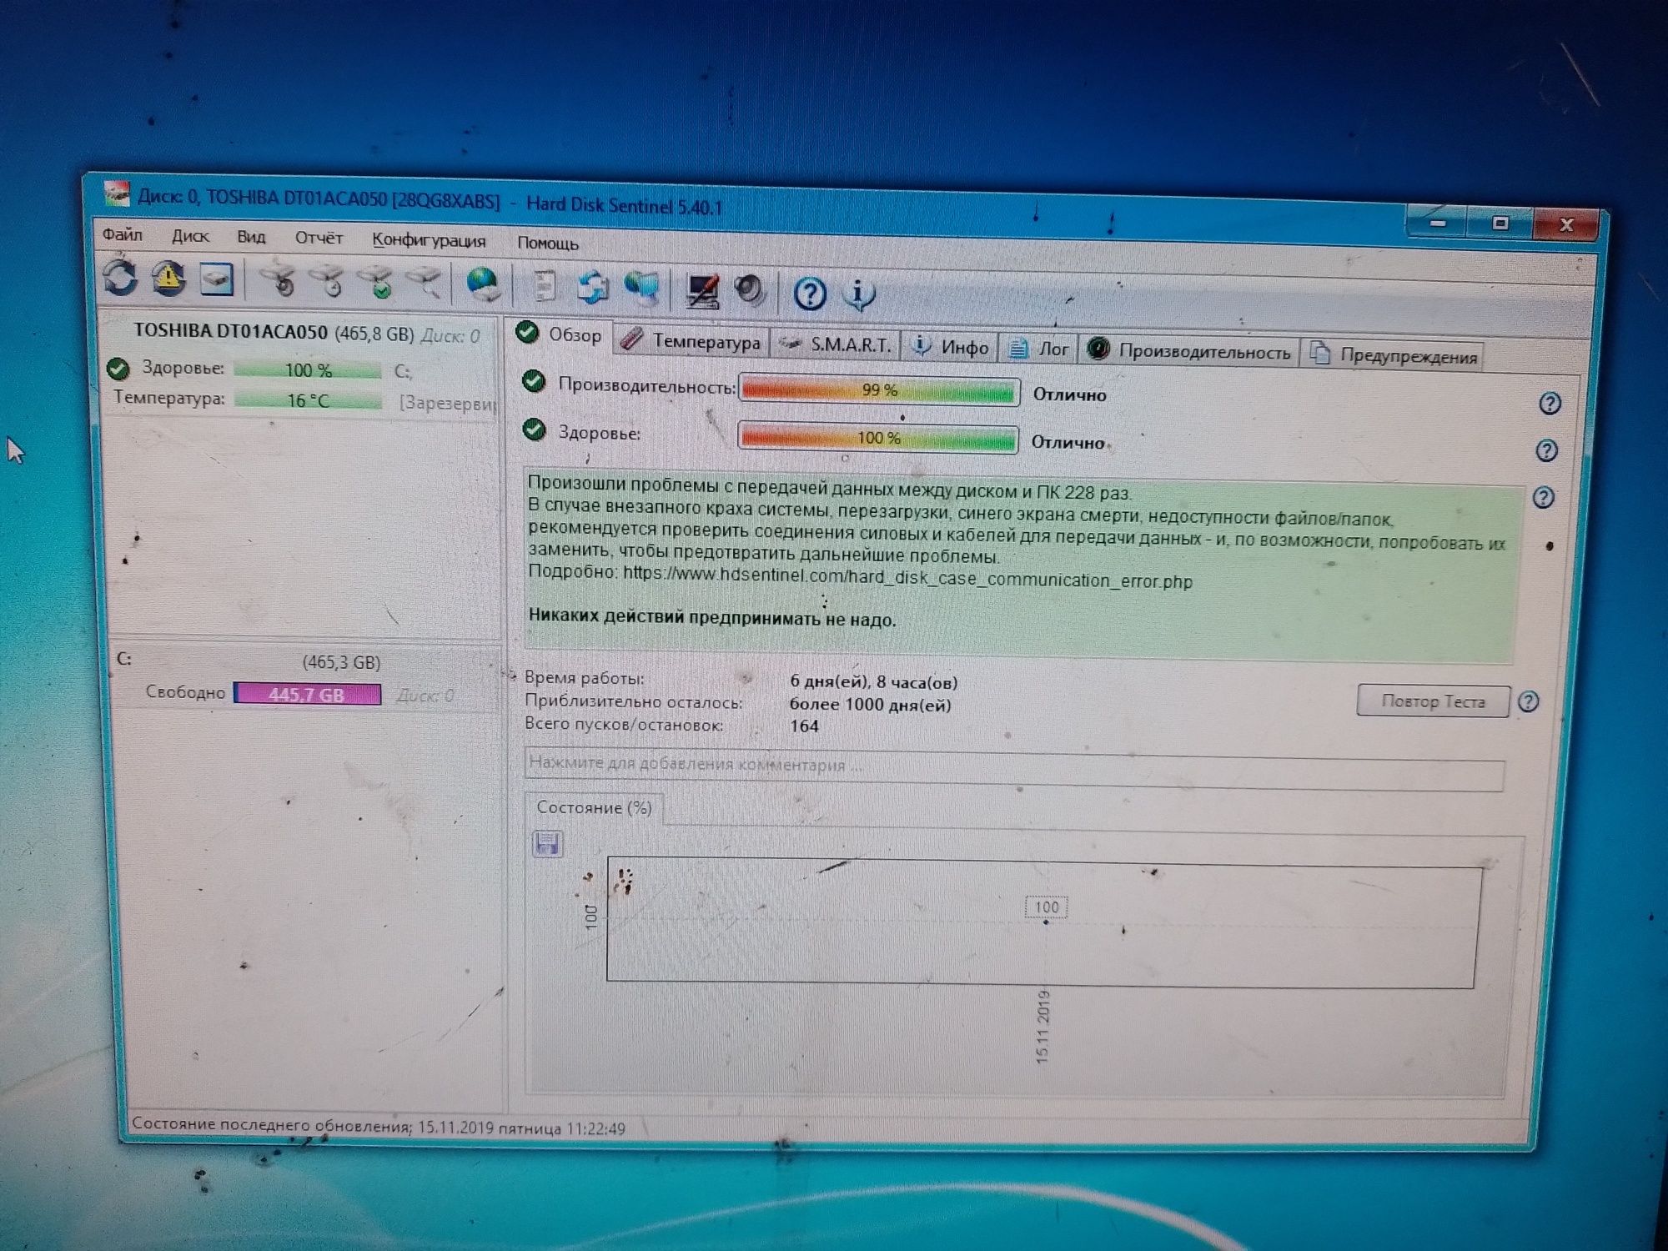Image resolution: width=1668 pixels, height=1251 pixels.
Task: Click the 16 °C temperature bar in sidebar
Action: point(308,401)
